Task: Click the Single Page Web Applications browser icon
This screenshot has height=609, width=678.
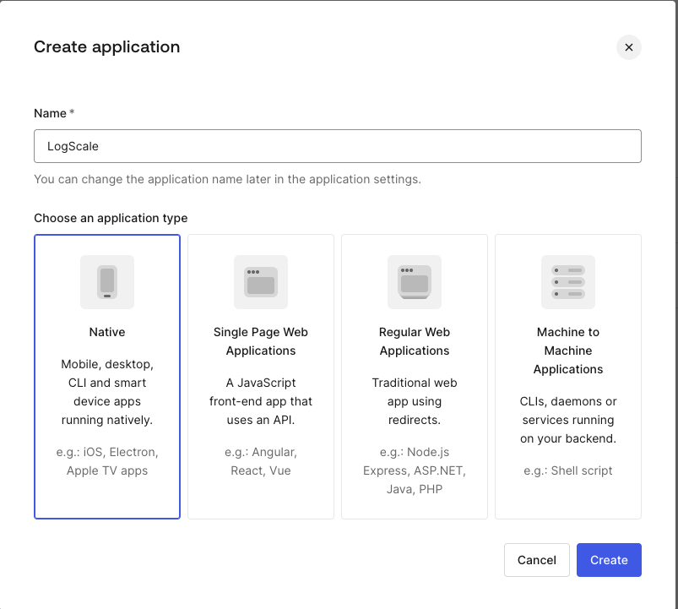Action: (x=260, y=282)
